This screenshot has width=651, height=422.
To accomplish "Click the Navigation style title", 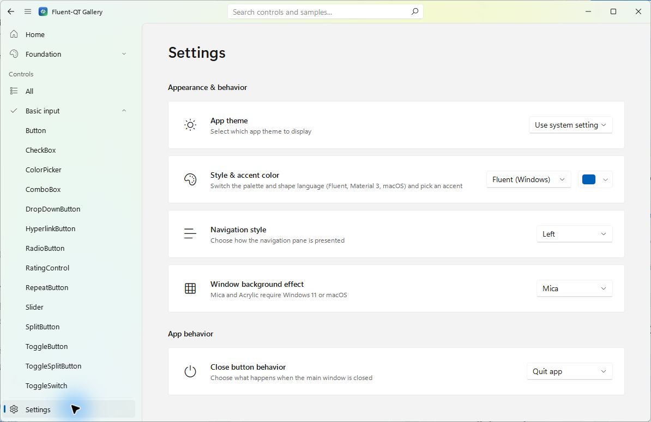I will tap(238, 230).
